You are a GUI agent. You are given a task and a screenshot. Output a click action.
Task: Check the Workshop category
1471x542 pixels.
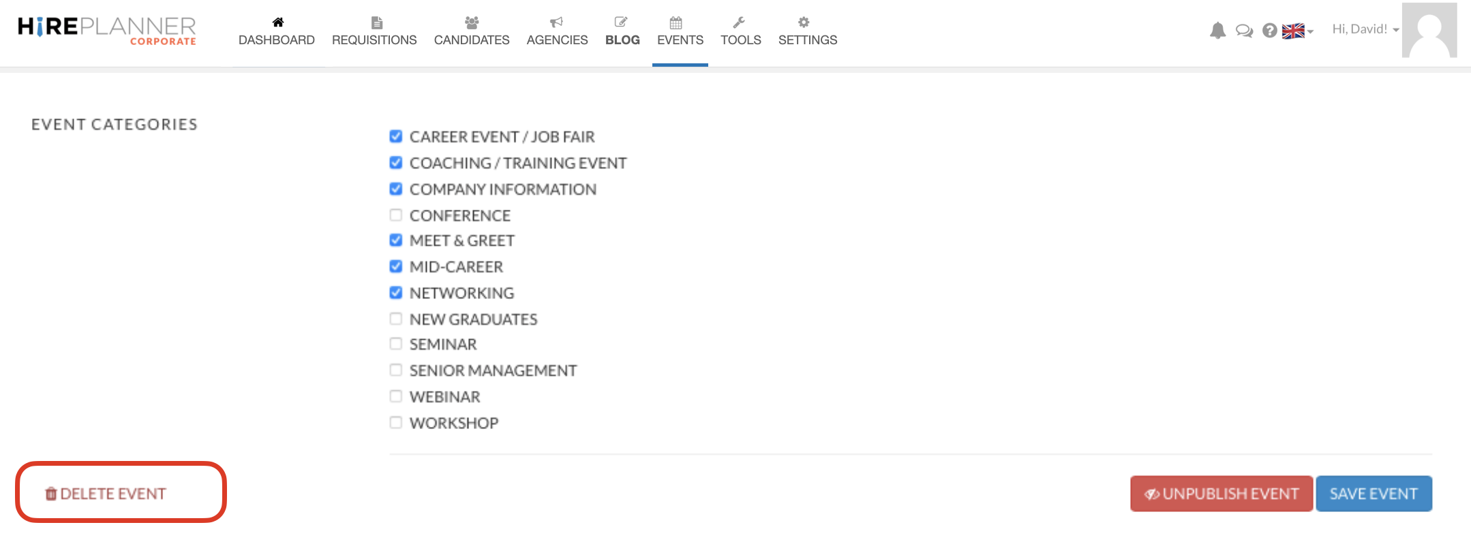coord(396,422)
